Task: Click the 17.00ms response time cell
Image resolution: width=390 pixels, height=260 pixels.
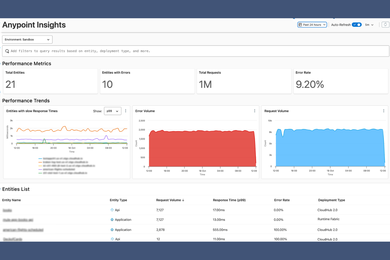Action: (x=219, y=210)
